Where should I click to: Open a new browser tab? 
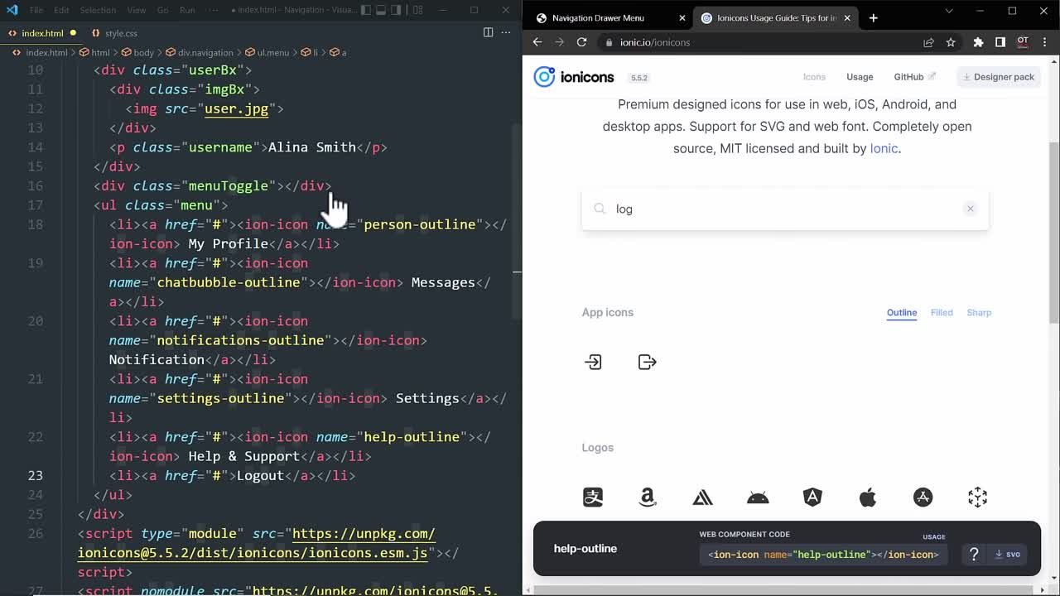coord(873,17)
